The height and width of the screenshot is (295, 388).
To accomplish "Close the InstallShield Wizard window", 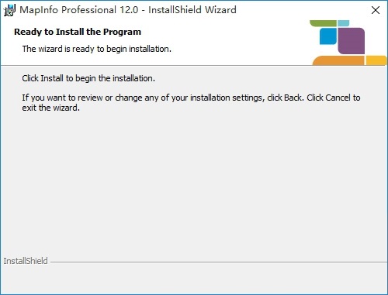I will coord(376,10).
